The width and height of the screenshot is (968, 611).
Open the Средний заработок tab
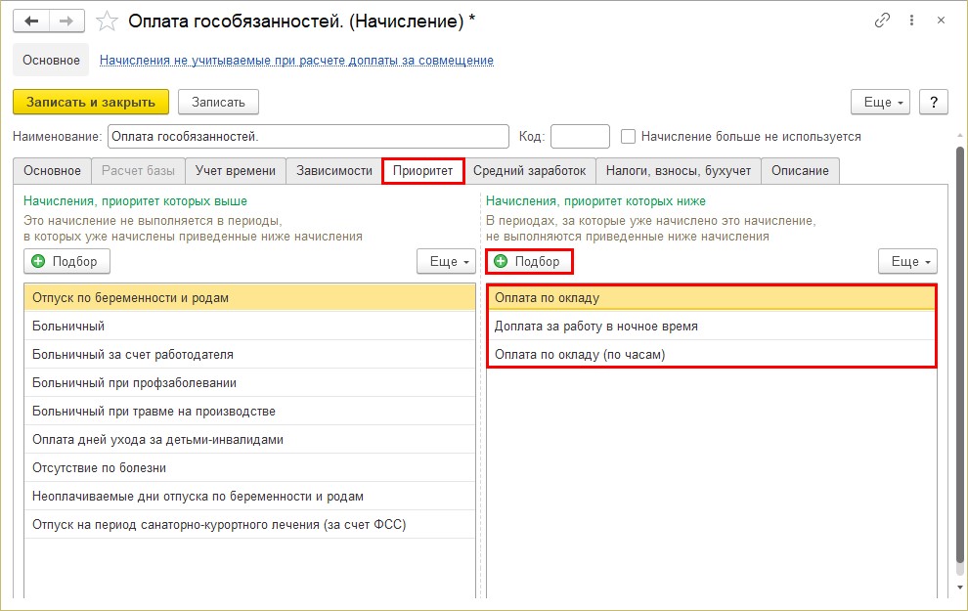[x=530, y=171]
